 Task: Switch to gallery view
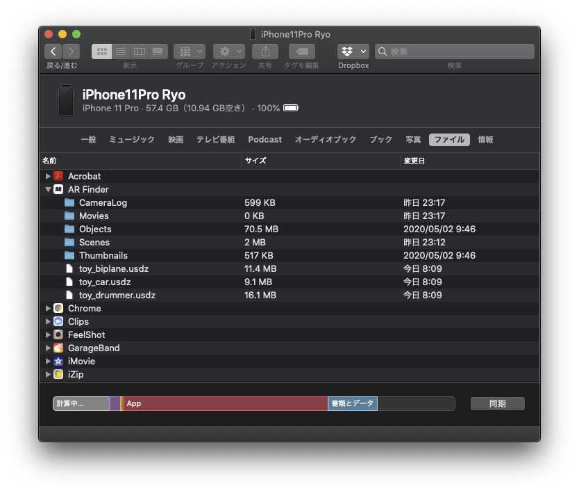[158, 51]
